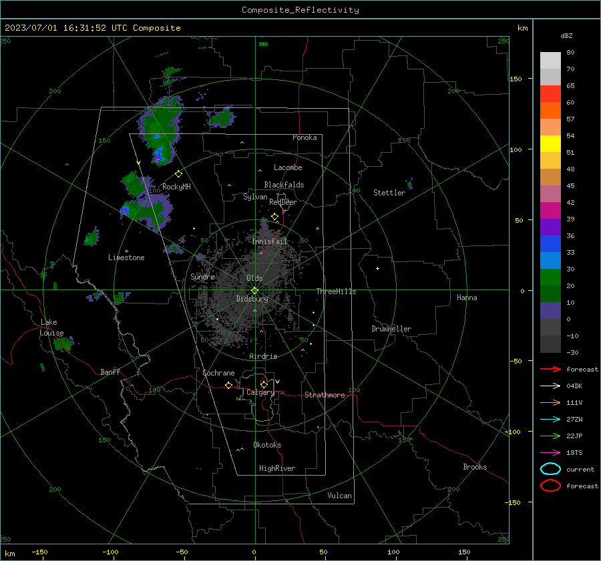Screen dimensions: 601x561
Task: Click the Brooks label
Action: coord(475,467)
